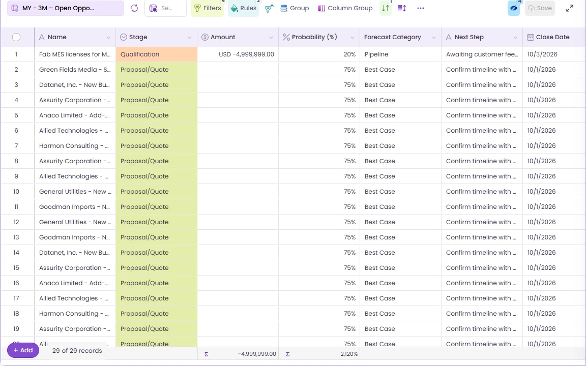Image resolution: width=586 pixels, height=366 pixels.
Task: Click row 9 close date 10/1/2026
Action: (x=554, y=176)
